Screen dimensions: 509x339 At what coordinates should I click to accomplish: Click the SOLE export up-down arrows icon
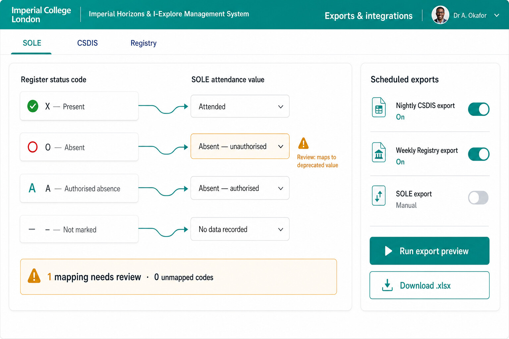(x=379, y=196)
